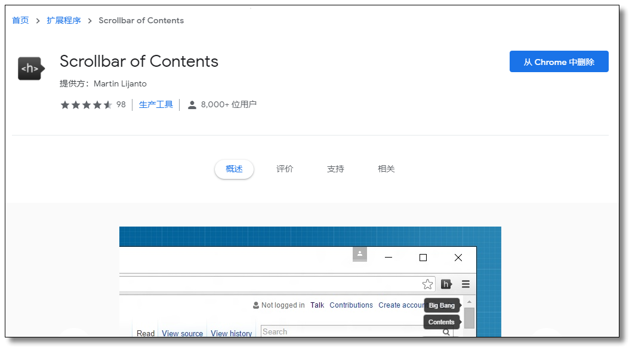This screenshot has height=347, width=629.
Task: Click Scrollbar of Contents breadcrumb text
Action: coord(141,20)
